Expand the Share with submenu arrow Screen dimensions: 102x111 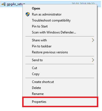pyautogui.click(x=93, y=40)
